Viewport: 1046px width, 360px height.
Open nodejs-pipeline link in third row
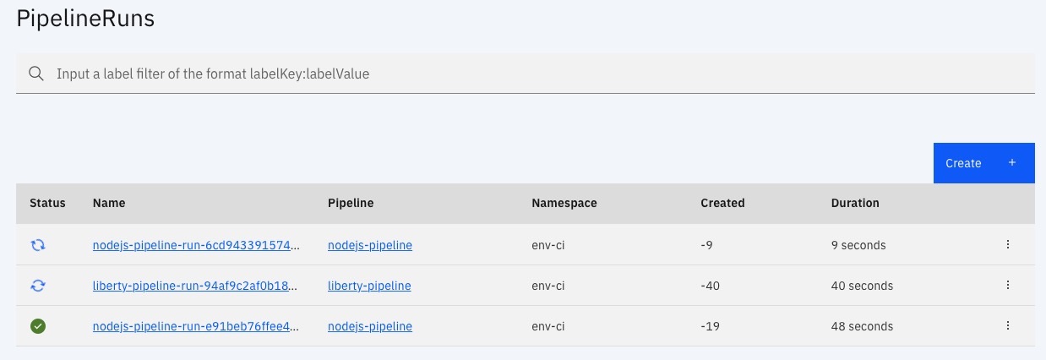click(x=370, y=326)
